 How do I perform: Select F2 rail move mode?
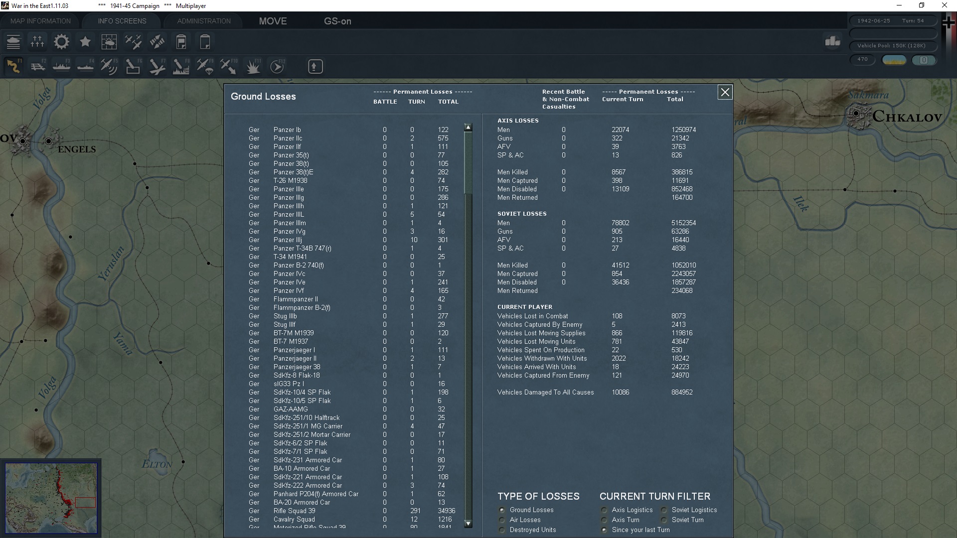[x=37, y=66]
